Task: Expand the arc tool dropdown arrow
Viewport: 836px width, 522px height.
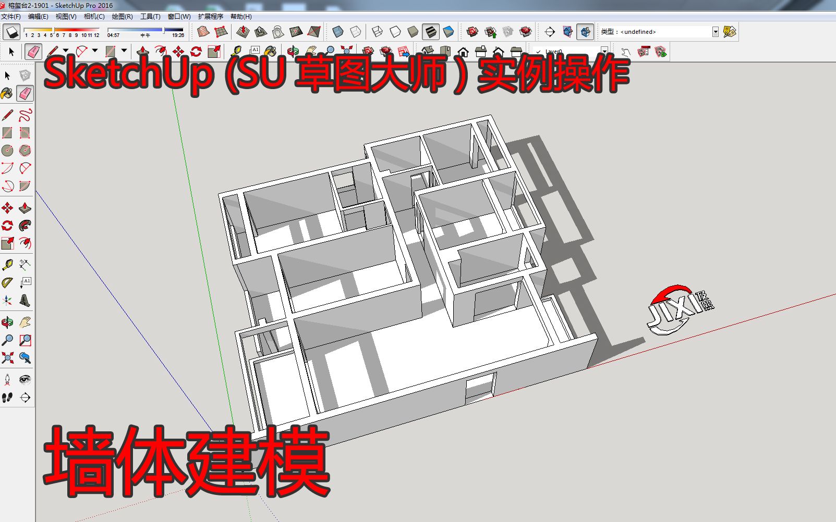Action: point(95,51)
